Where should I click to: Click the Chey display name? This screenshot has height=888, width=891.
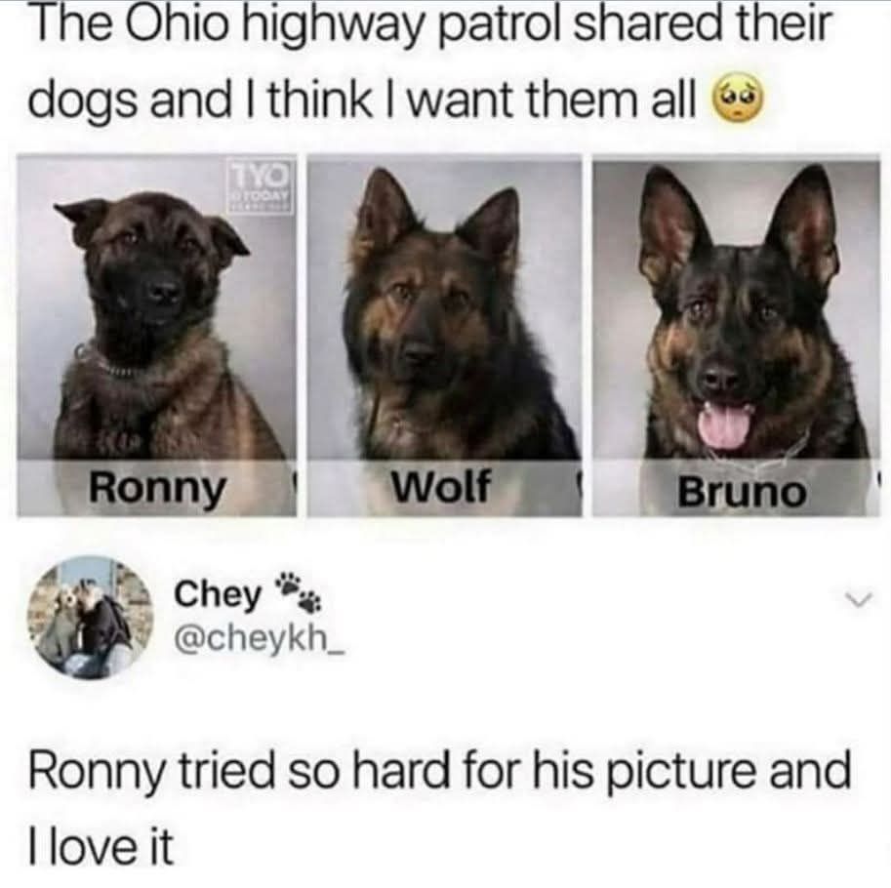(x=217, y=594)
